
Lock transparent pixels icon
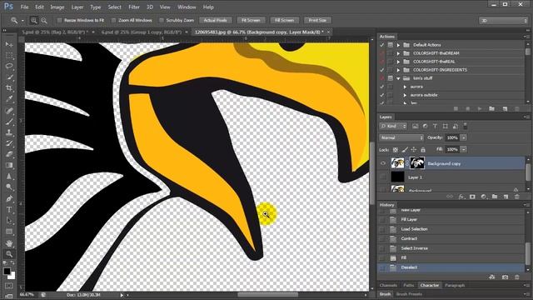pyautogui.click(x=396, y=150)
